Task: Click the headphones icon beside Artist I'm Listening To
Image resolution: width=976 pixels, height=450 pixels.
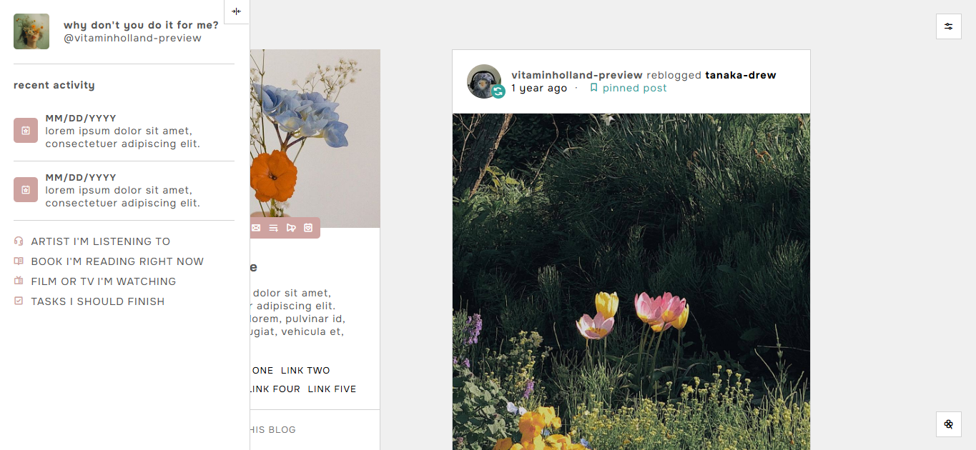Action: 19,241
